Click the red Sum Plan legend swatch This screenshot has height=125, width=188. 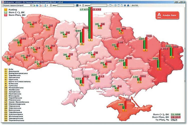[x=6, y=15]
